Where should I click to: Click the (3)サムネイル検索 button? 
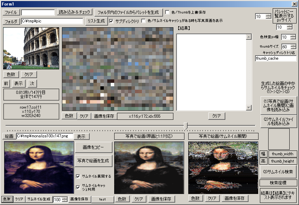(278, 172)
